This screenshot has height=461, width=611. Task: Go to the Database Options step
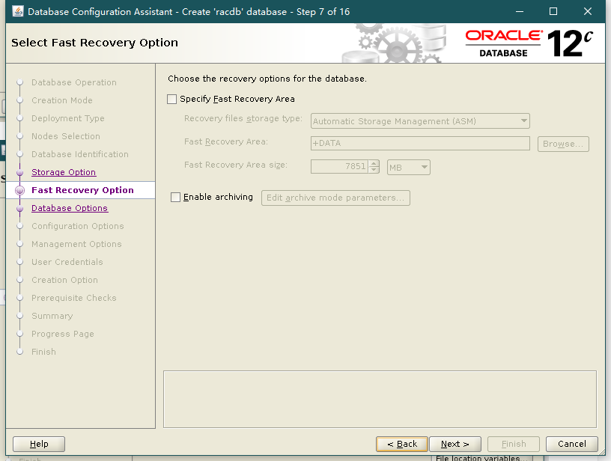(x=70, y=208)
